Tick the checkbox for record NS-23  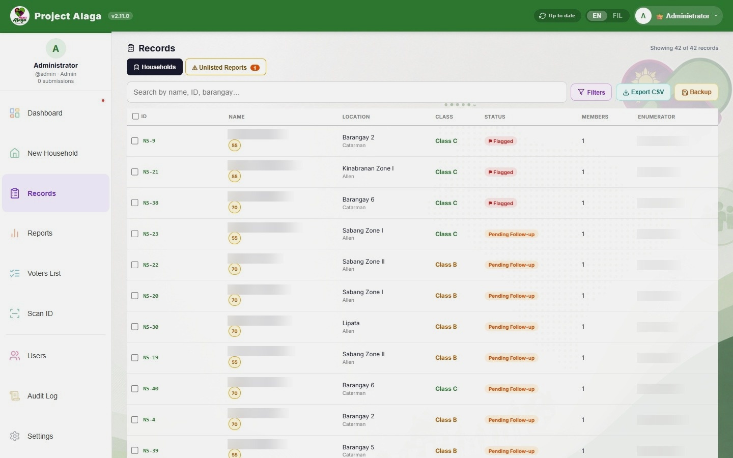[135, 234]
